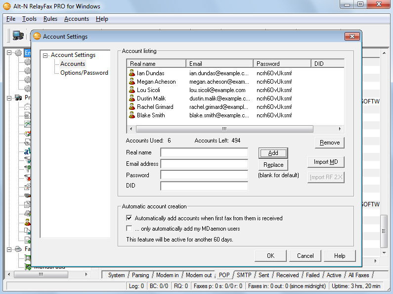Collapse the Account Settings tree node

(x=45, y=55)
